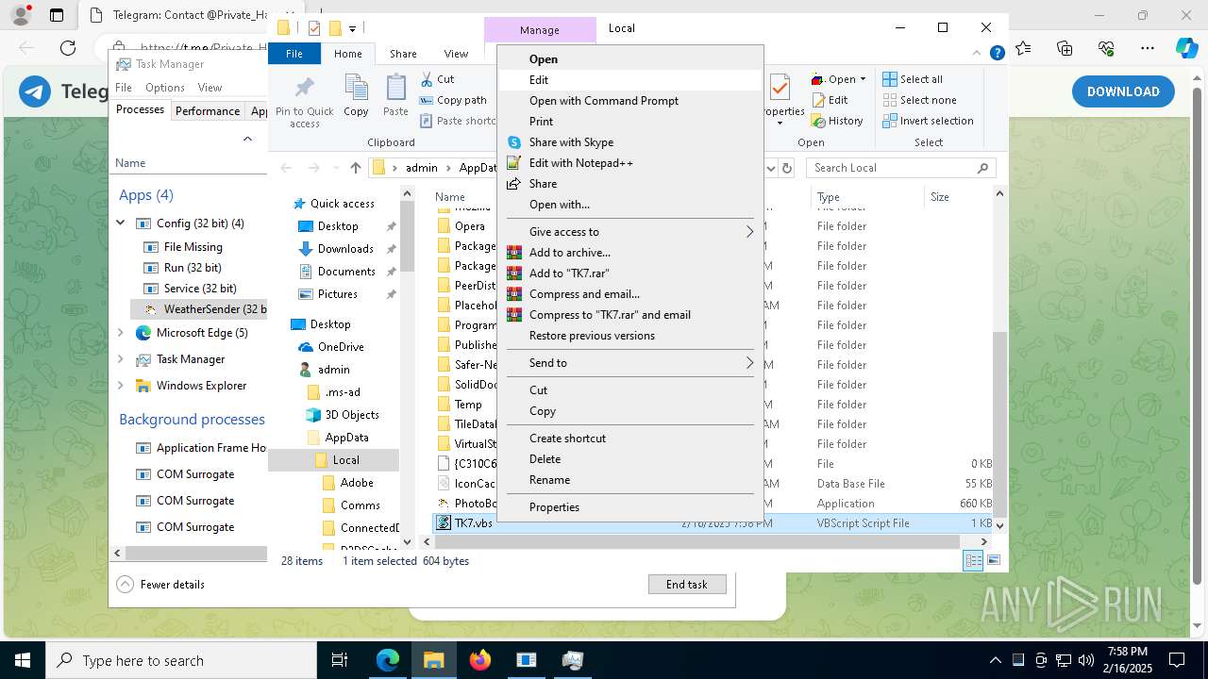Viewport: 1208px width, 679px height.
Task: Click the Type column header
Action: 866,197
